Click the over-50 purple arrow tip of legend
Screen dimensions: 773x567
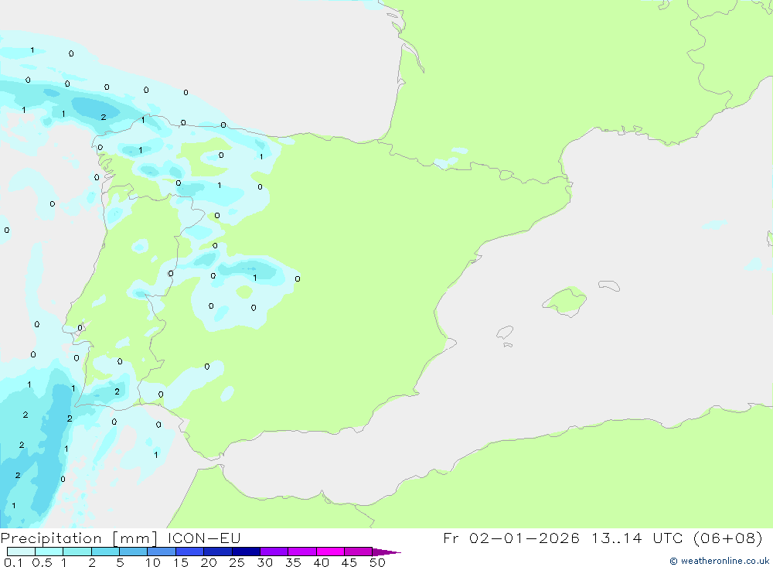(x=386, y=552)
